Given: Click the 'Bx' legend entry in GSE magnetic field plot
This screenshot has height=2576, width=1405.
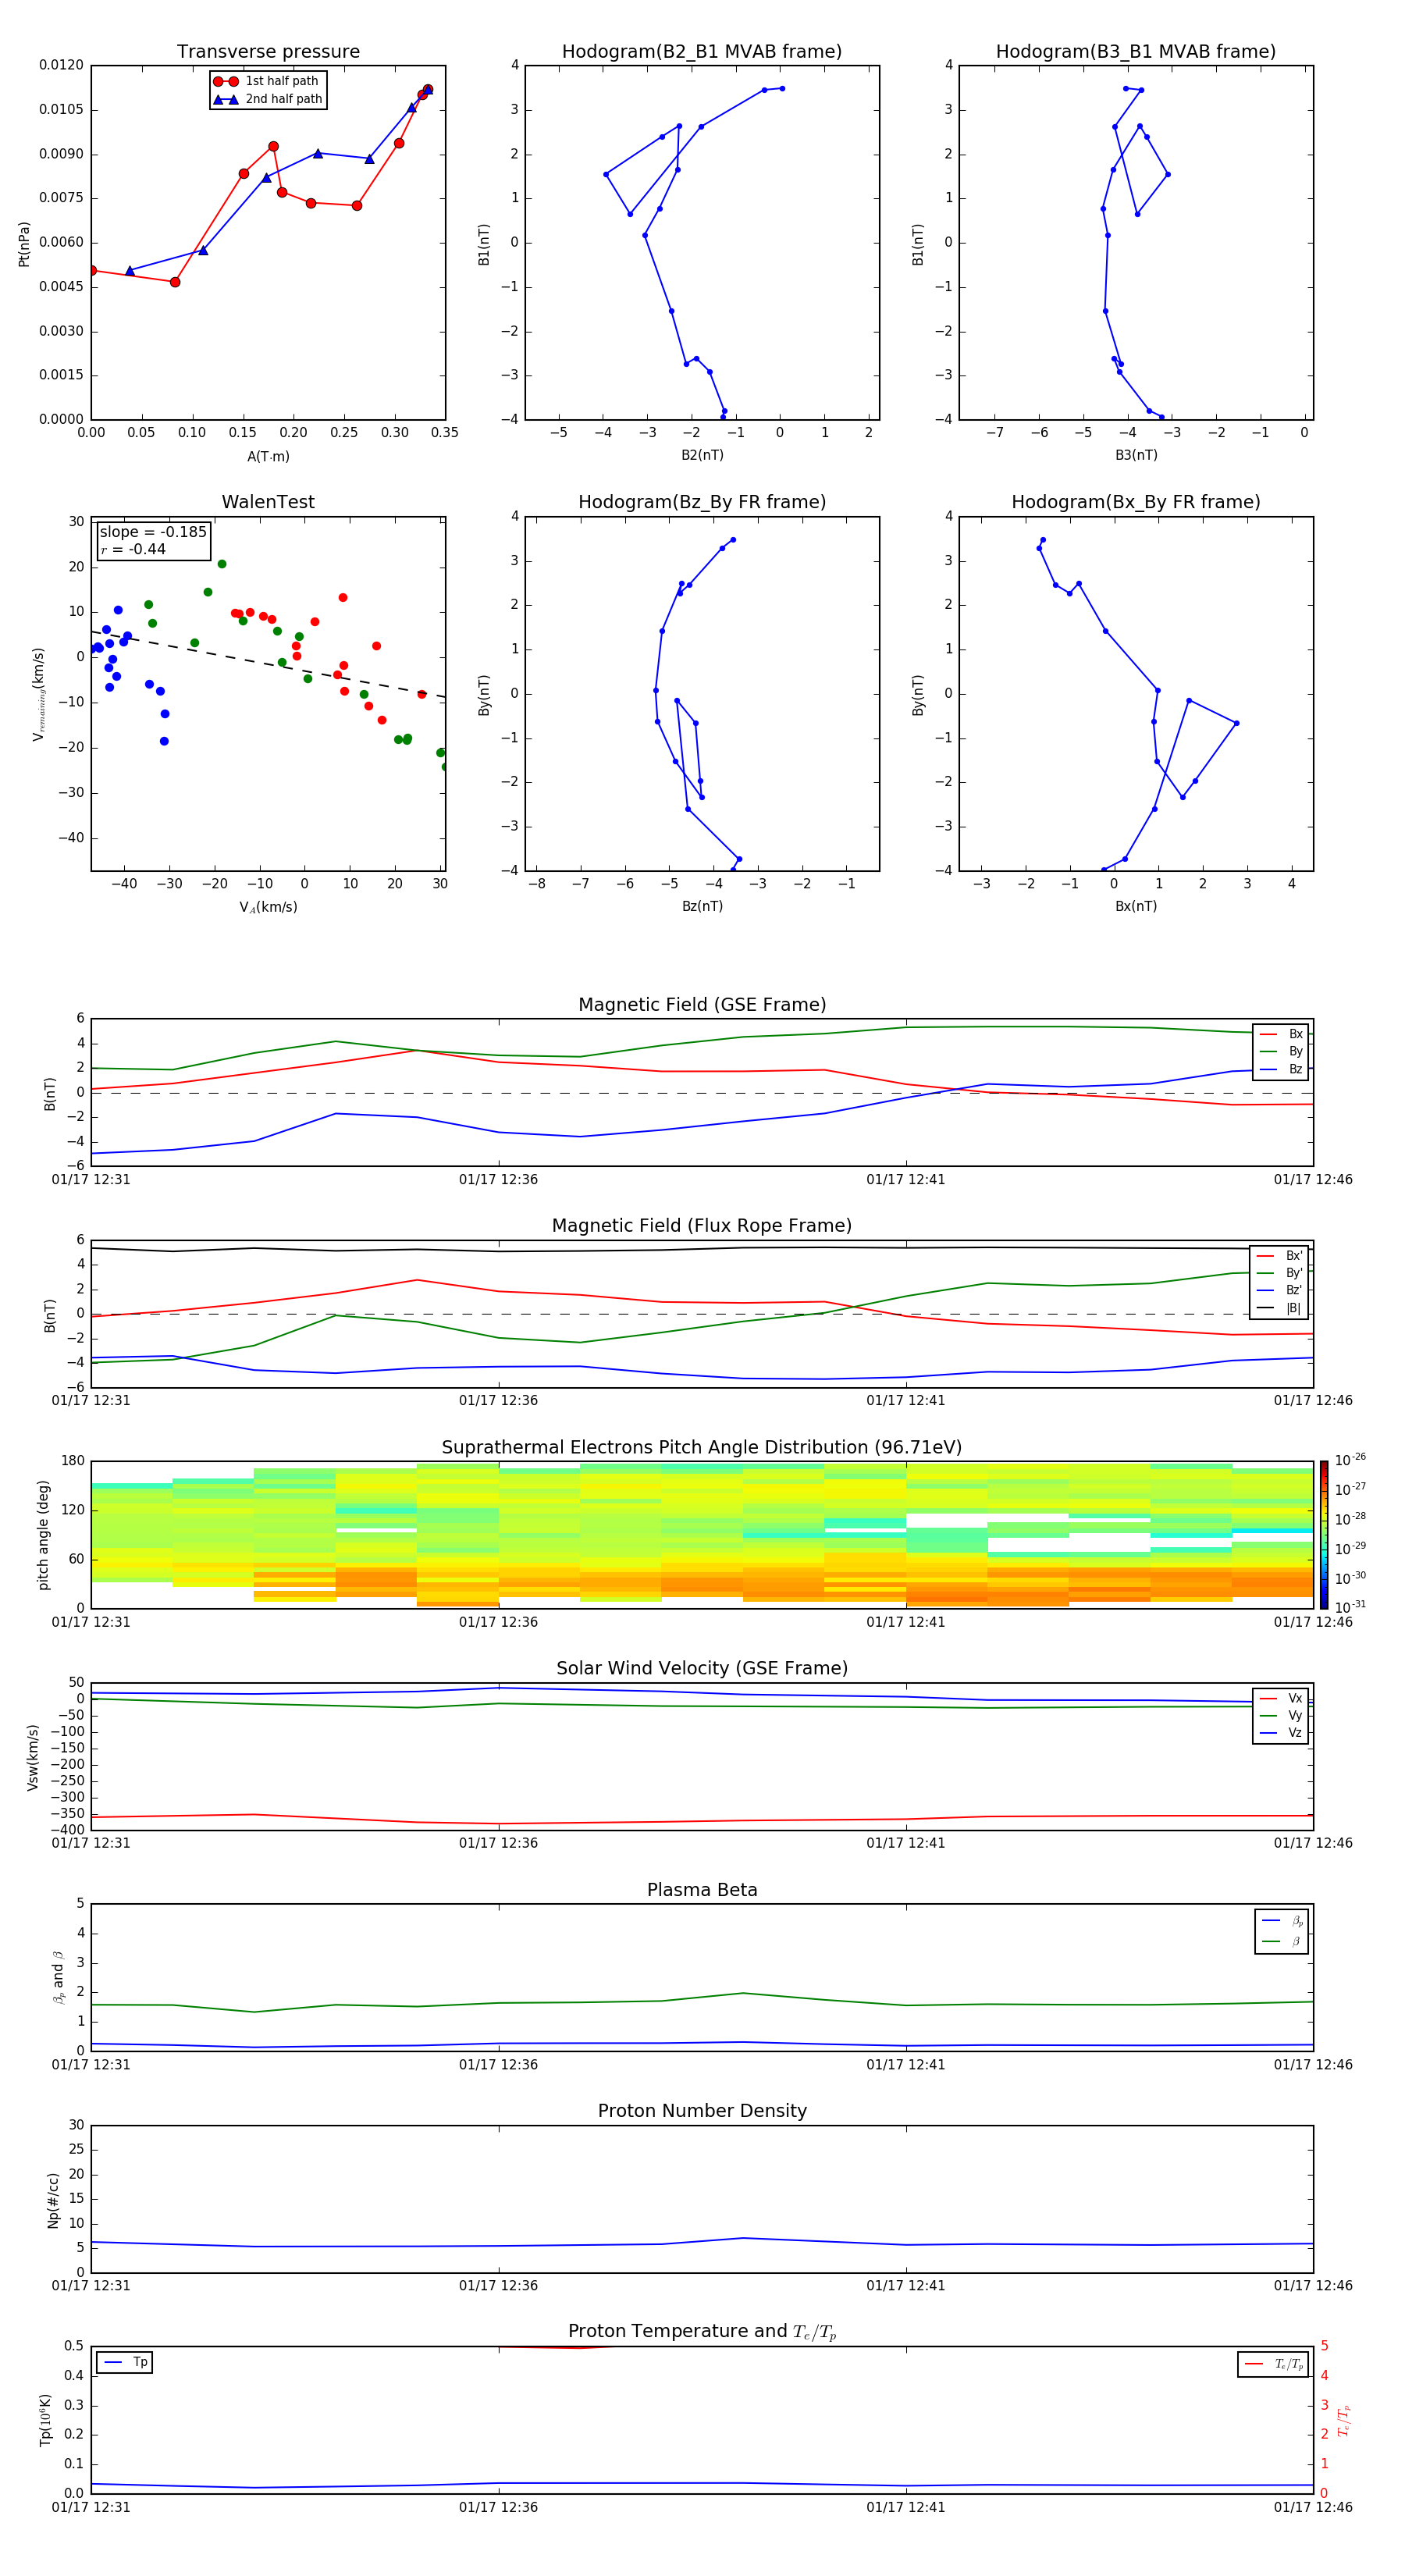Looking at the screenshot, I should (1282, 1034).
